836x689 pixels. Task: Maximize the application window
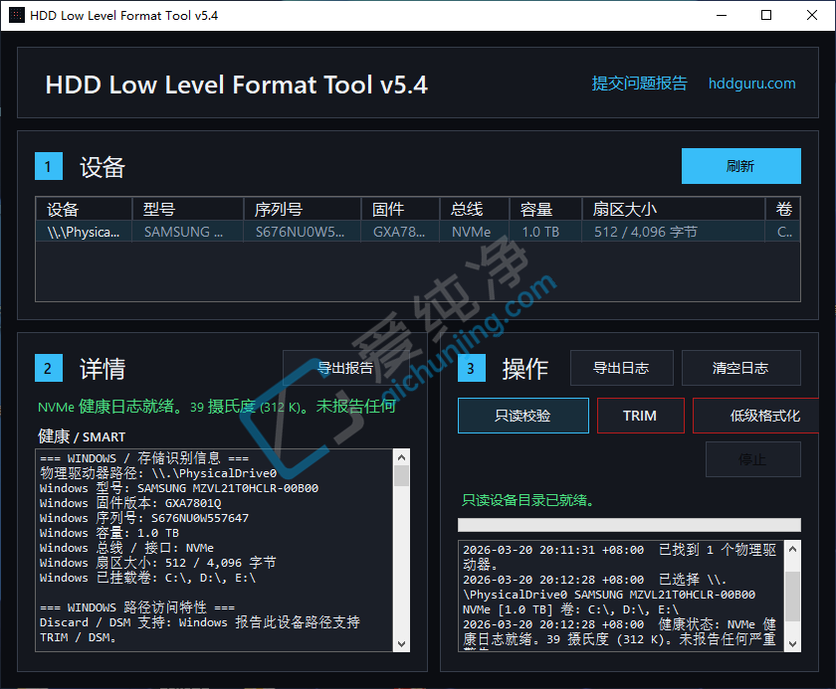[766, 15]
